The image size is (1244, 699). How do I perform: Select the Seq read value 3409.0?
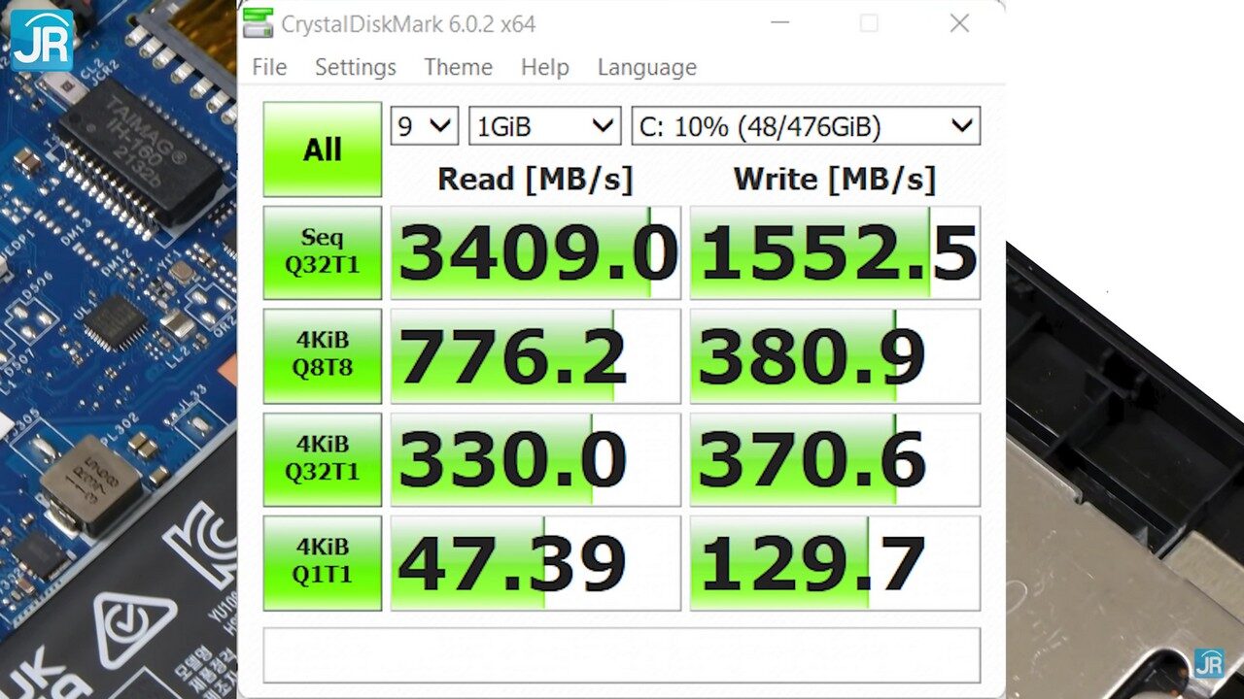[x=536, y=252]
